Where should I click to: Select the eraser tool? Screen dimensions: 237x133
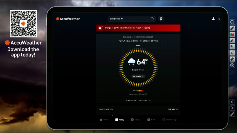click(232, 59)
